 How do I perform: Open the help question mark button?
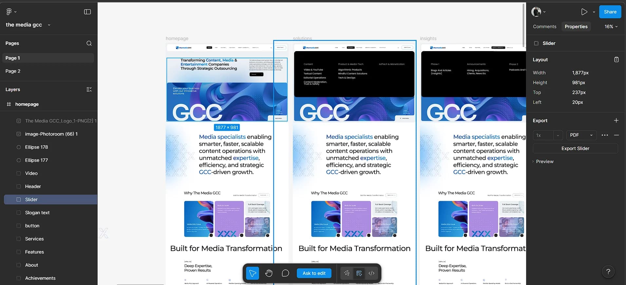click(x=608, y=272)
